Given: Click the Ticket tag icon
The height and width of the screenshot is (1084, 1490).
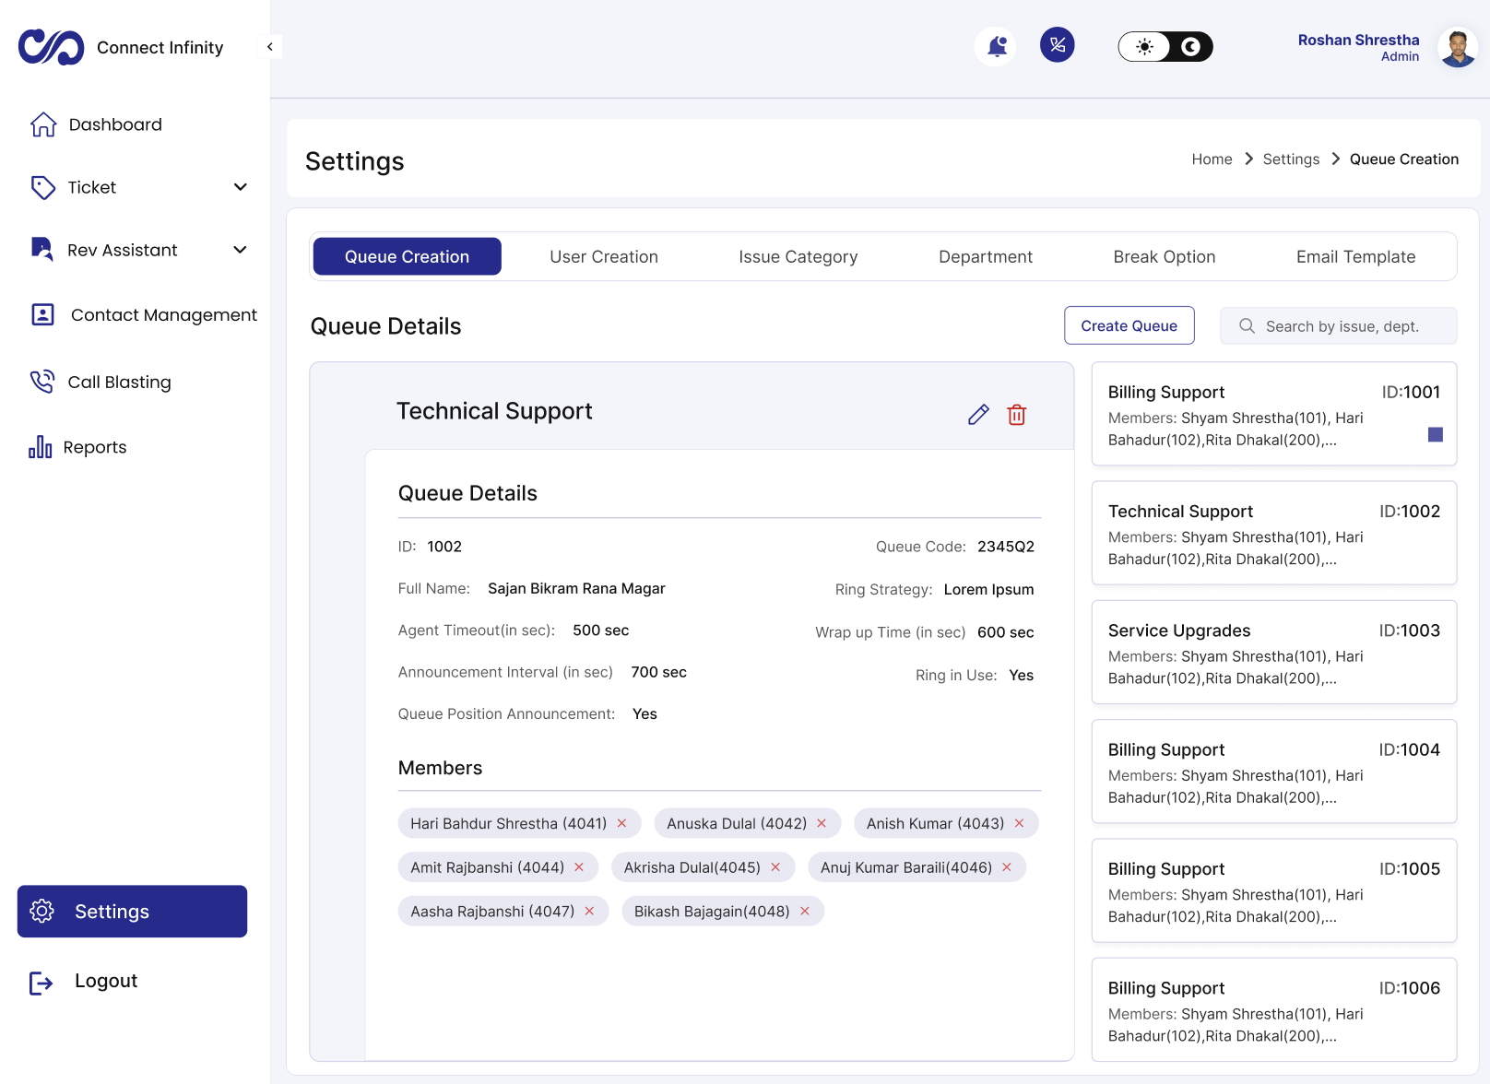Looking at the screenshot, I should (x=42, y=187).
